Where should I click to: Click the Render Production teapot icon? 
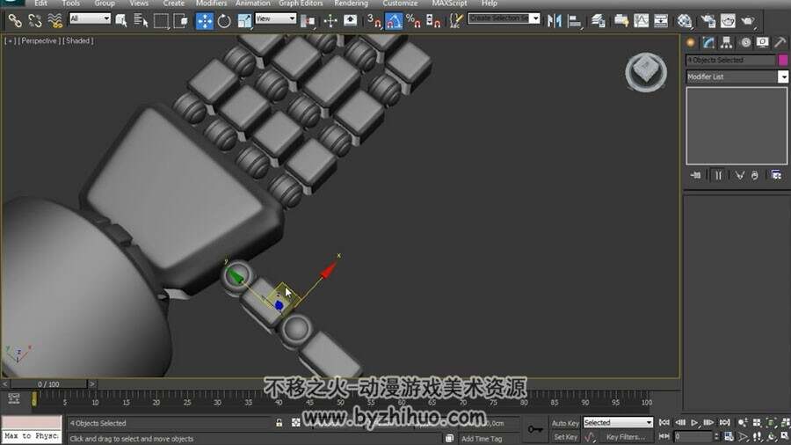pos(748,21)
